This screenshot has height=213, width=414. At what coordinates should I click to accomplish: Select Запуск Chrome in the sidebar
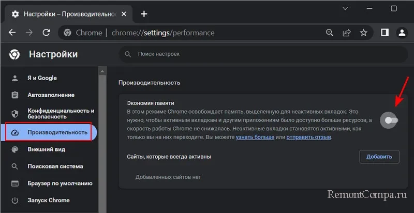[x=48, y=200]
